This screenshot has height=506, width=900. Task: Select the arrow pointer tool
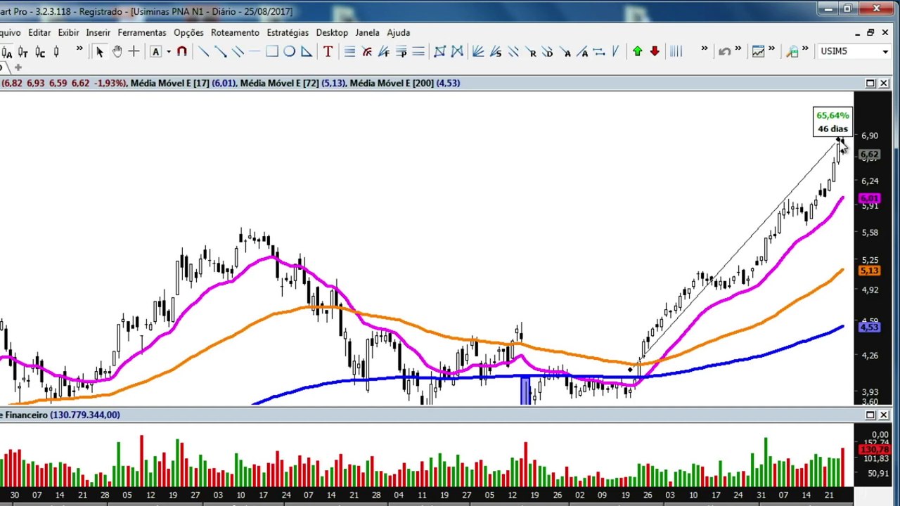click(99, 51)
